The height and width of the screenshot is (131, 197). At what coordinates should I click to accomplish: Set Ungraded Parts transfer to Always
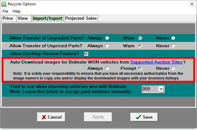[x=107, y=38]
